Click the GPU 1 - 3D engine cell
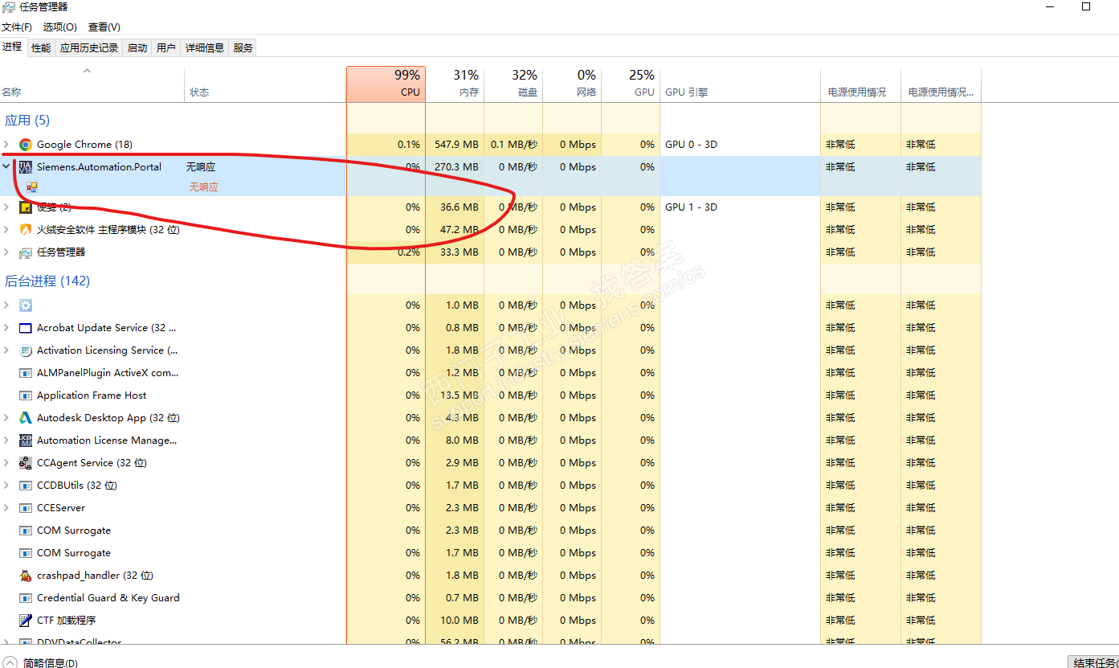This screenshot has height=668, width=1119. (x=691, y=207)
